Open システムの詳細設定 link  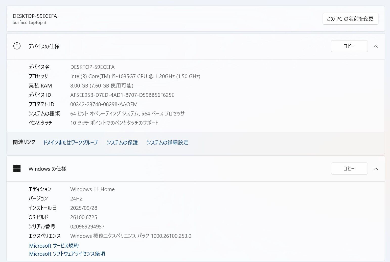167,142
